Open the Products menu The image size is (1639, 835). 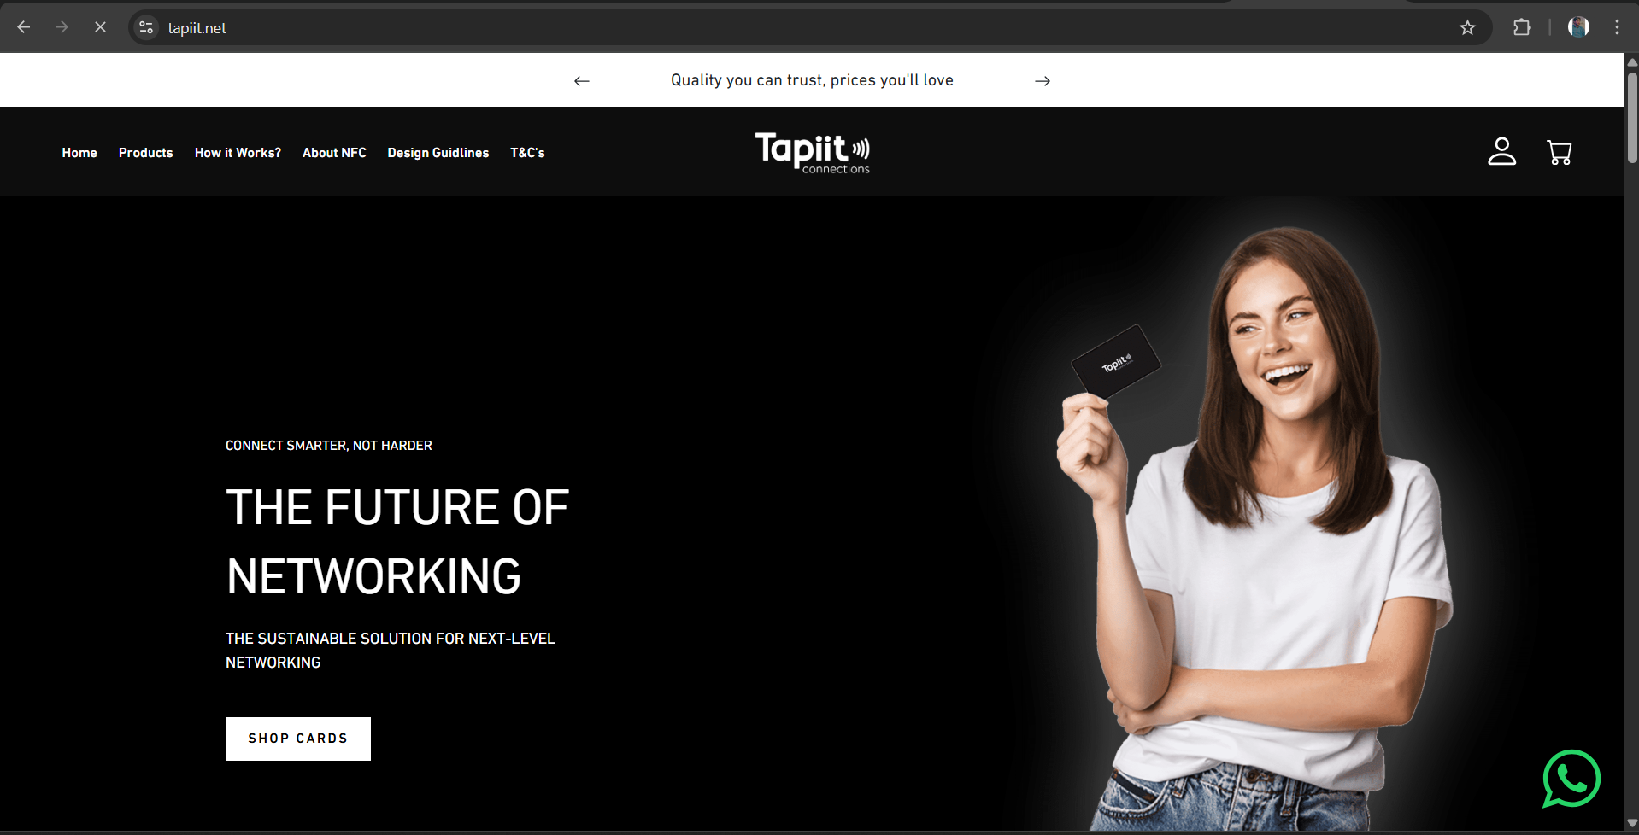(x=145, y=153)
